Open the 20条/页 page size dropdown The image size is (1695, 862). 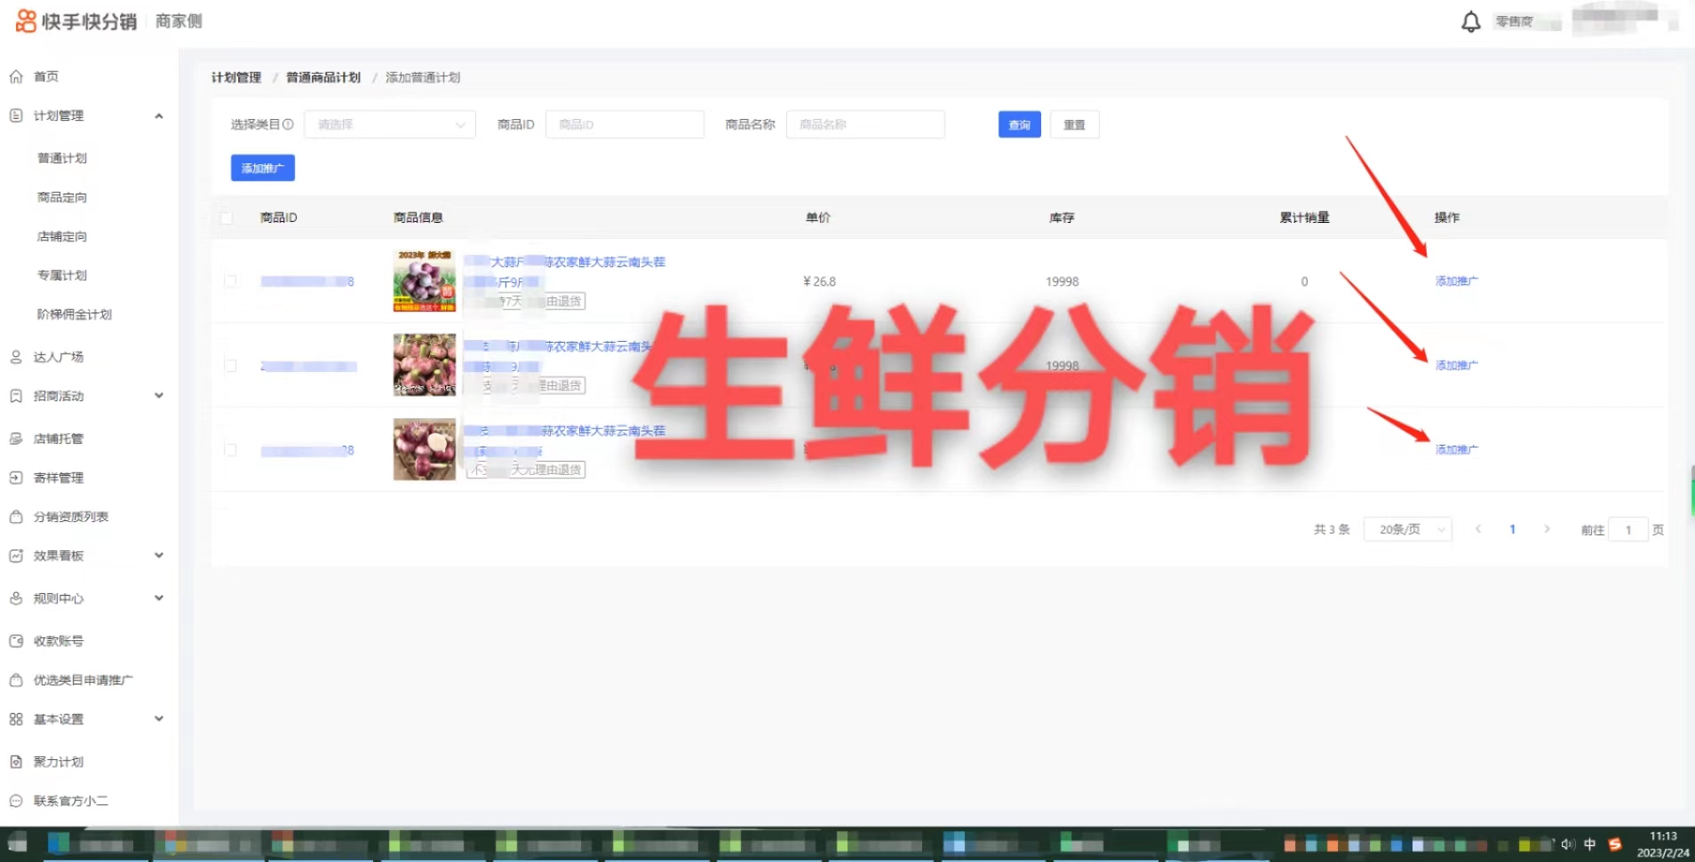pos(1406,528)
